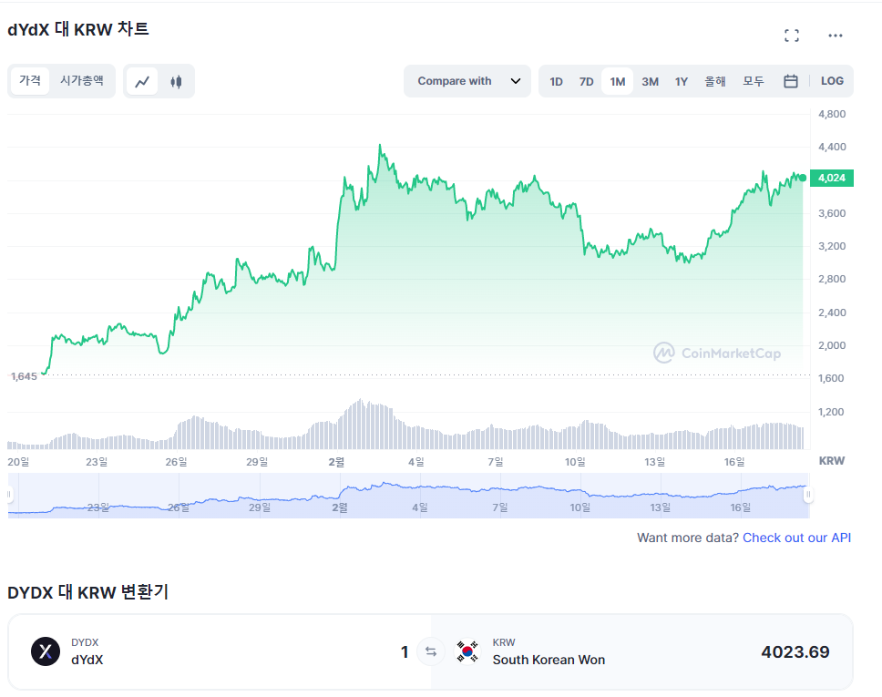Click the 1,645 starting price label

pyautogui.click(x=24, y=376)
